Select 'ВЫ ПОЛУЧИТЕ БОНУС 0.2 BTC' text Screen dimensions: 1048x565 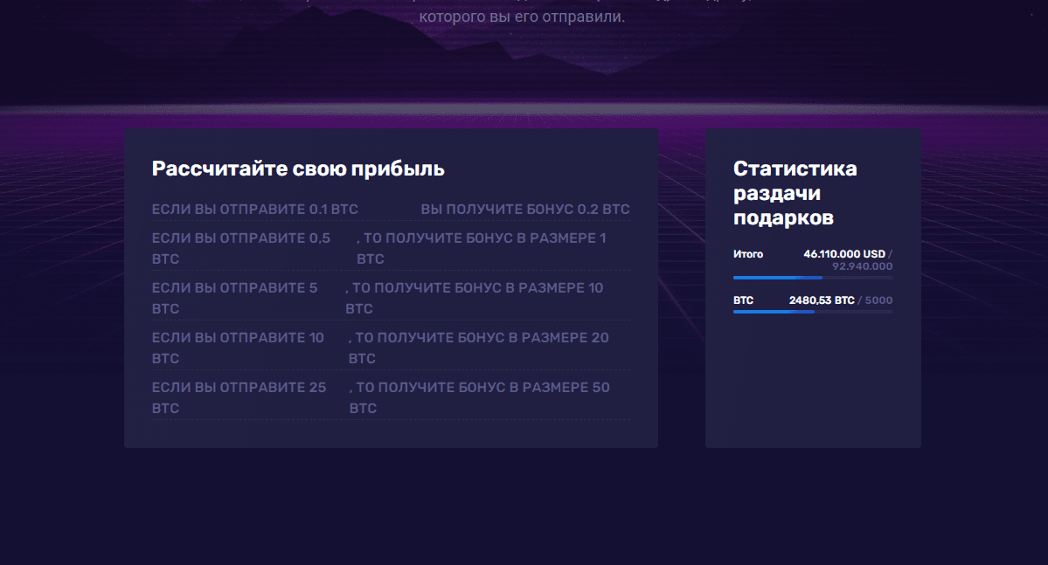pyautogui.click(x=524, y=210)
